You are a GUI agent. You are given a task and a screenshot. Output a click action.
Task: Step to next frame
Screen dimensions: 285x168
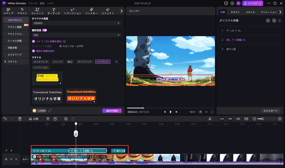pos(176,112)
